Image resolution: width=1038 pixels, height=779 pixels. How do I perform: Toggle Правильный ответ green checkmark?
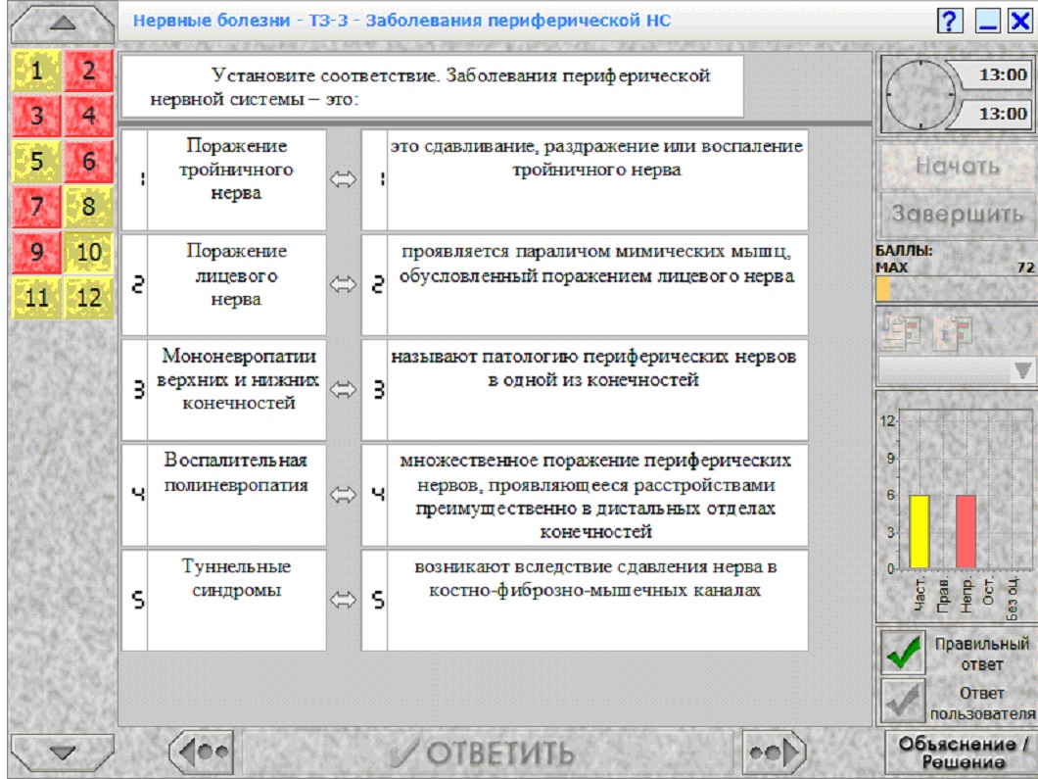[903, 652]
